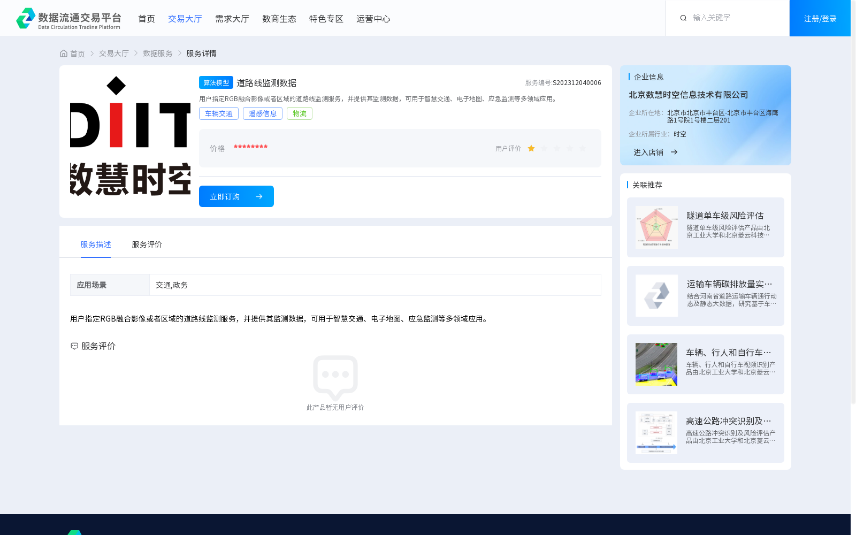Click the 物流 tag
The width and height of the screenshot is (856, 535).
pyautogui.click(x=300, y=113)
